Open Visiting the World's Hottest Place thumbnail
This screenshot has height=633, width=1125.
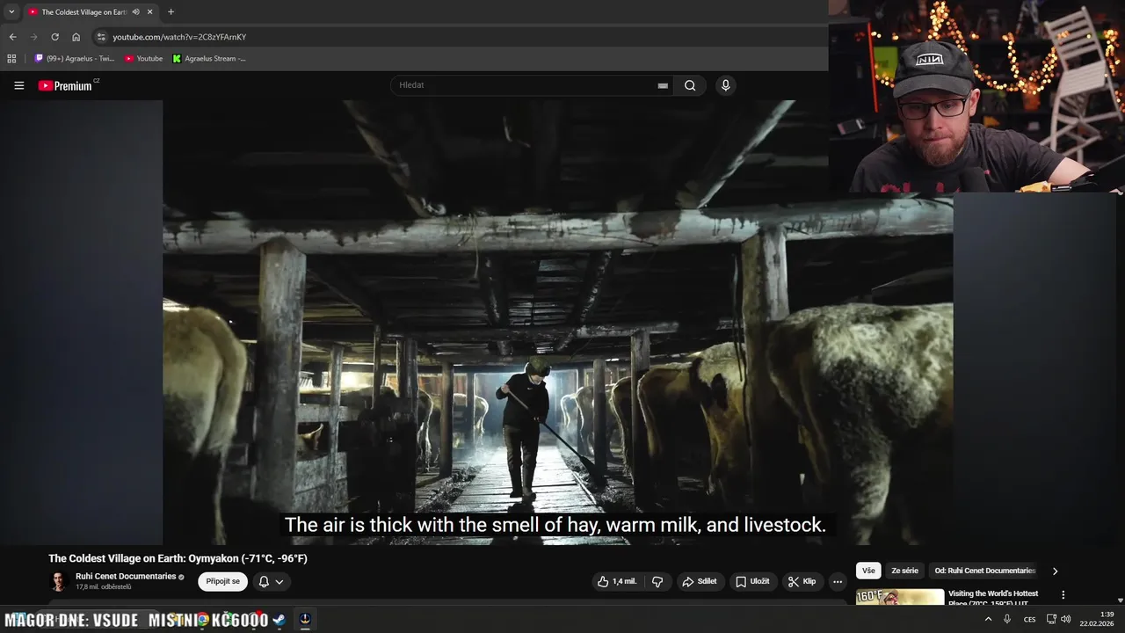pyautogui.click(x=900, y=597)
